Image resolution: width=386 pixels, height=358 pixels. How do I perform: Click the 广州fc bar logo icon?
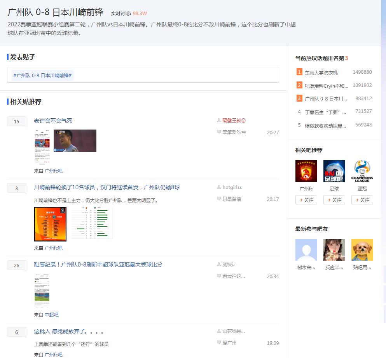[306, 171]
